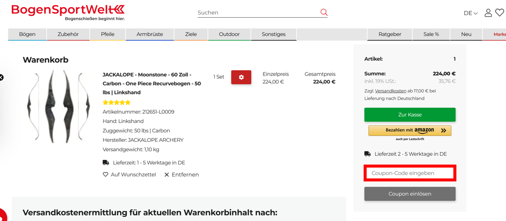Click the Coupon einlösen button
Viewport: 506px width, 221px height.
click(x=410, y=194)
